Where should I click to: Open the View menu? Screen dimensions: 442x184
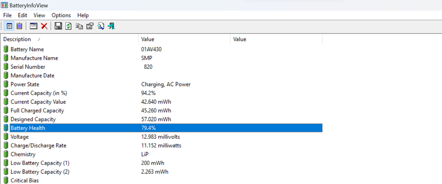pyautogui.click(x=39, y=15)
